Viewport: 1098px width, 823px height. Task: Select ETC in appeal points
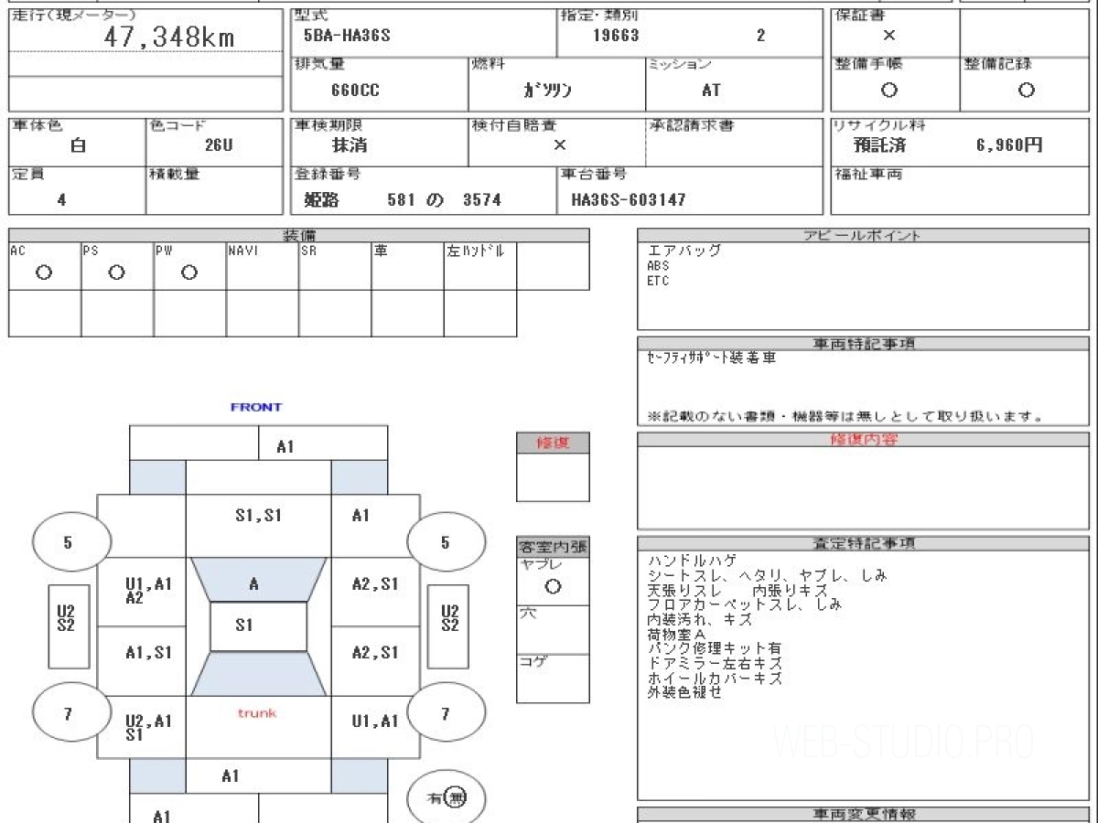tap(658, 281)
